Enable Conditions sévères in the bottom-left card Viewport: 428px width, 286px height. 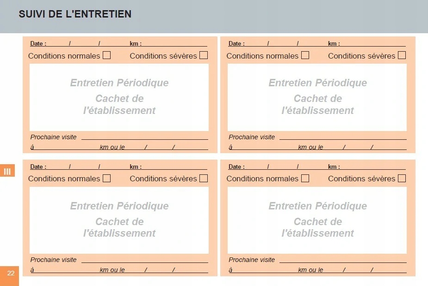(204, 178)
